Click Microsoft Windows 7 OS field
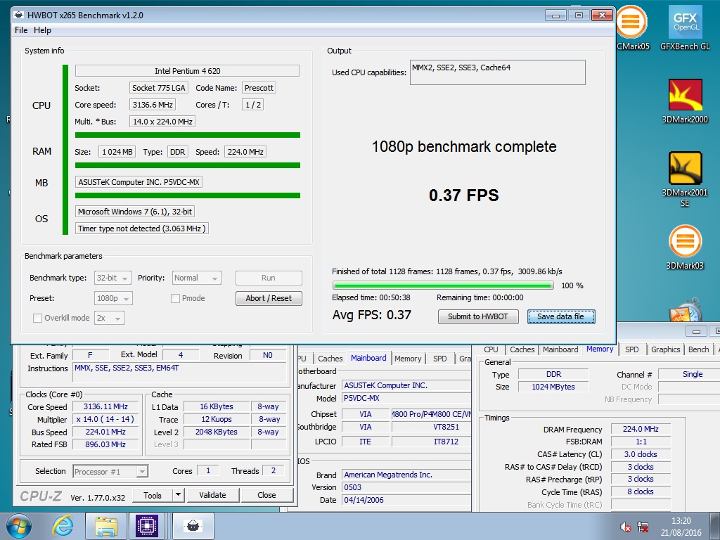Screen dimensions: 720x540 [135, 212]
